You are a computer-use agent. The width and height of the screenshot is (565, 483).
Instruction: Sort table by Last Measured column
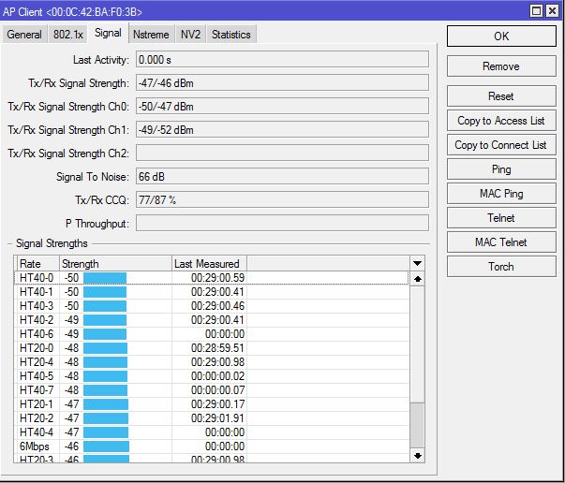207,264
